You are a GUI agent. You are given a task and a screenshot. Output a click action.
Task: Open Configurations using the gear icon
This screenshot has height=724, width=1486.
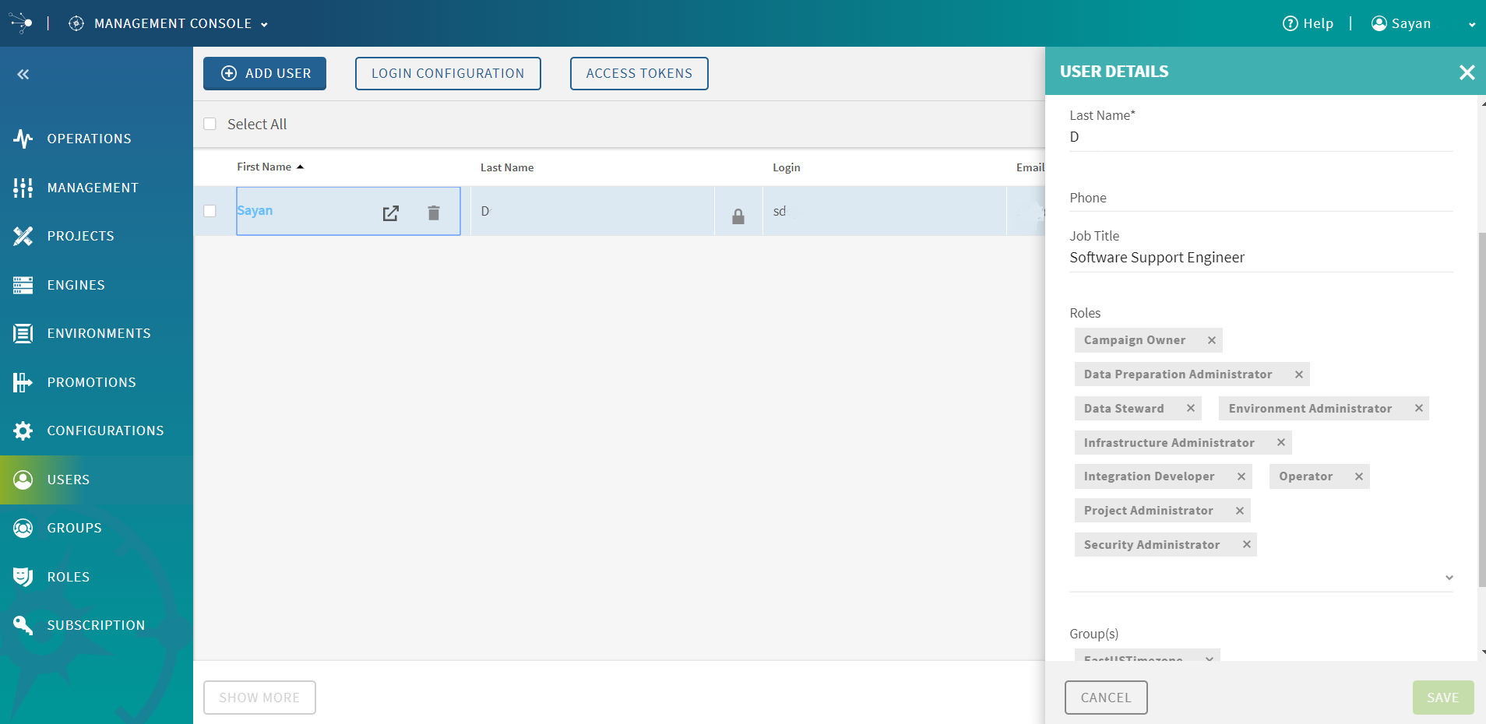[x=23, y=431]
